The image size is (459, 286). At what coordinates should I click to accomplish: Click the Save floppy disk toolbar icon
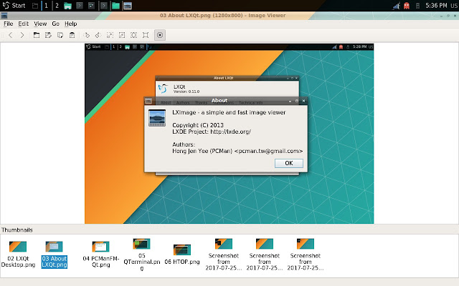coord(48,35)
